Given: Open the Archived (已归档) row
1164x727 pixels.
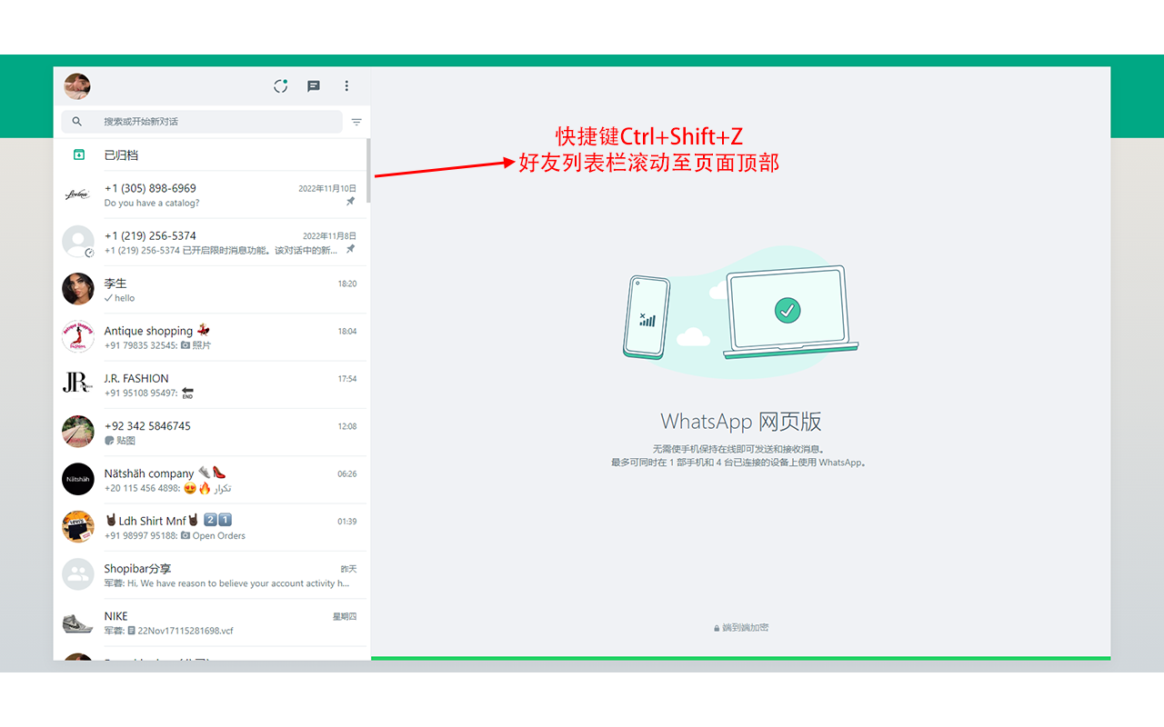Looking at the screenshot, I should tap(211, 155).
